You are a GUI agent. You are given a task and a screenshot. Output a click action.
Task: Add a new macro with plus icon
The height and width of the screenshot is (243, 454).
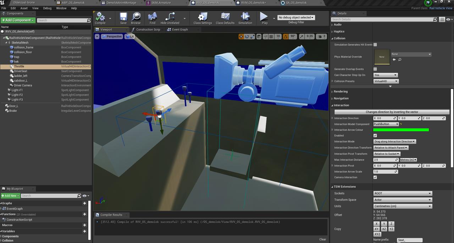(84, 225)
